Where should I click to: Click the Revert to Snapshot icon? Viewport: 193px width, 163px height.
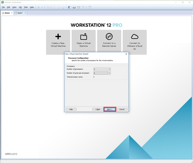point(59,7)
